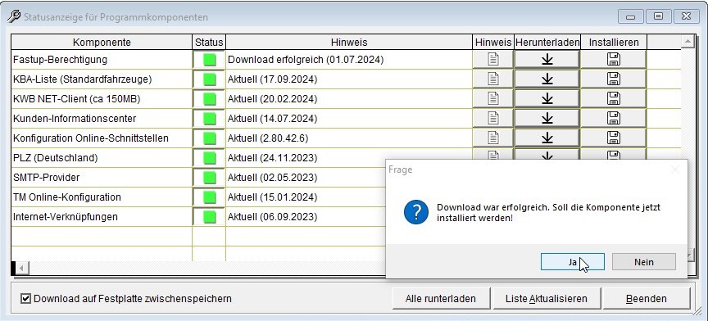Click the green status of Internet-Verknüpfungen
The width and height of the screenshot is (708, 321).
[209, 217]
